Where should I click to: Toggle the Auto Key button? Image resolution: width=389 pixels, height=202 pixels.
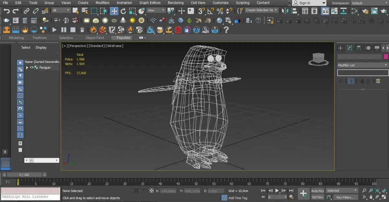[317, 191]
